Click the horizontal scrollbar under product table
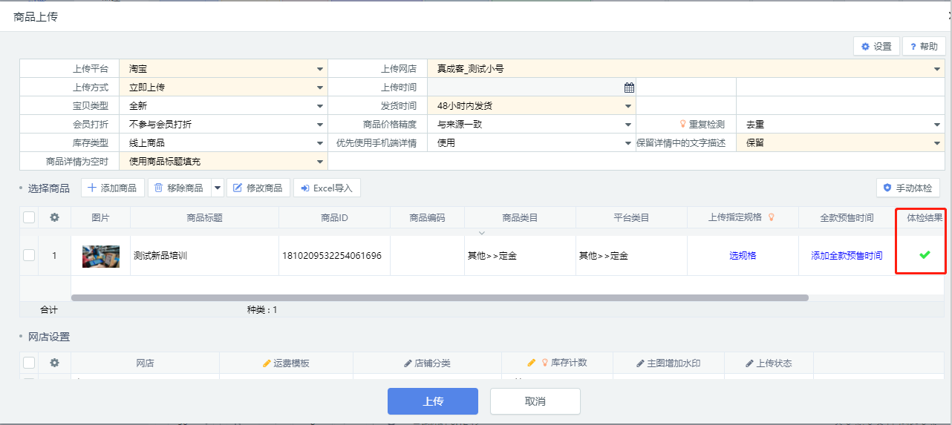Viewport: 952px width, 425px height. tap(439, 297)
